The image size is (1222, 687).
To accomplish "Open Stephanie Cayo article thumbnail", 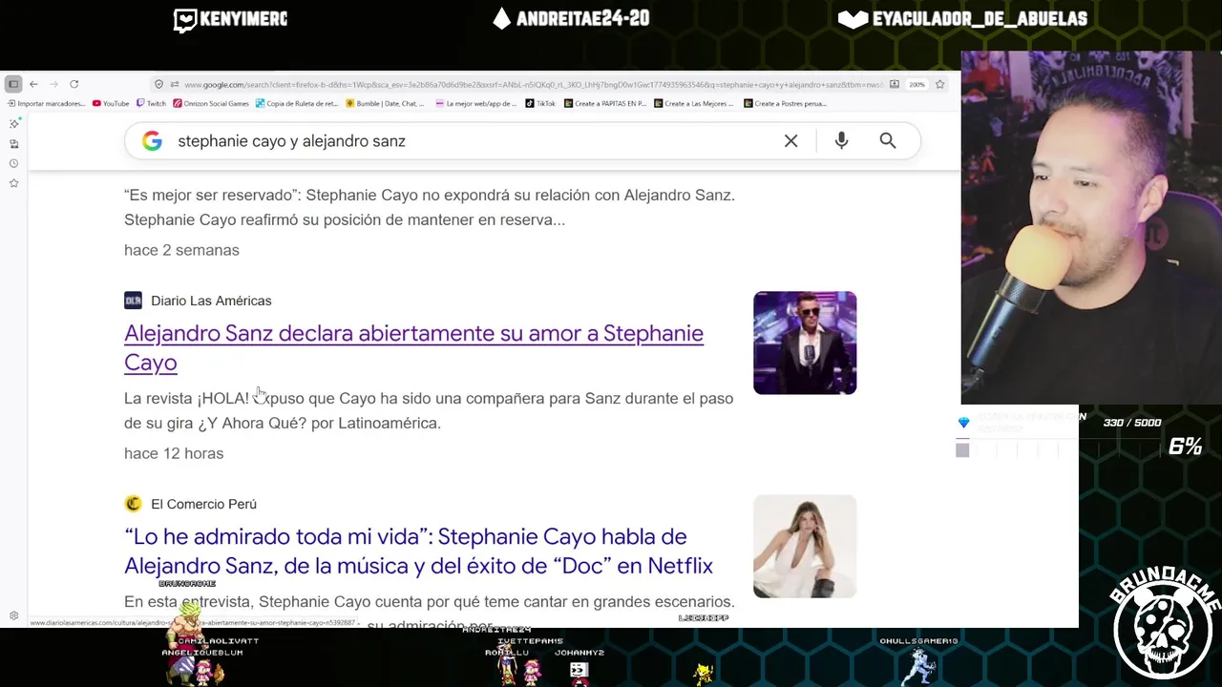I will (805, 546).
